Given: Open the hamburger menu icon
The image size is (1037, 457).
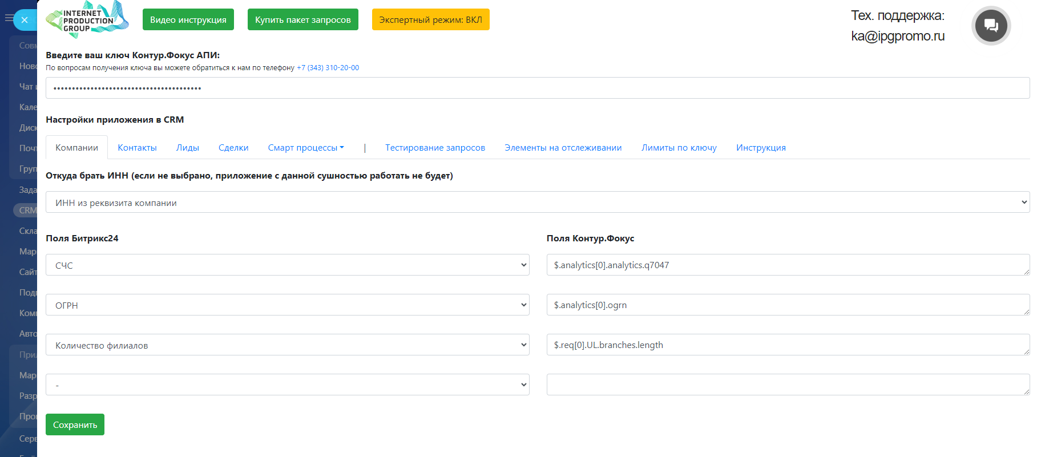Looking at the screenshot, I should pos(9,18).
